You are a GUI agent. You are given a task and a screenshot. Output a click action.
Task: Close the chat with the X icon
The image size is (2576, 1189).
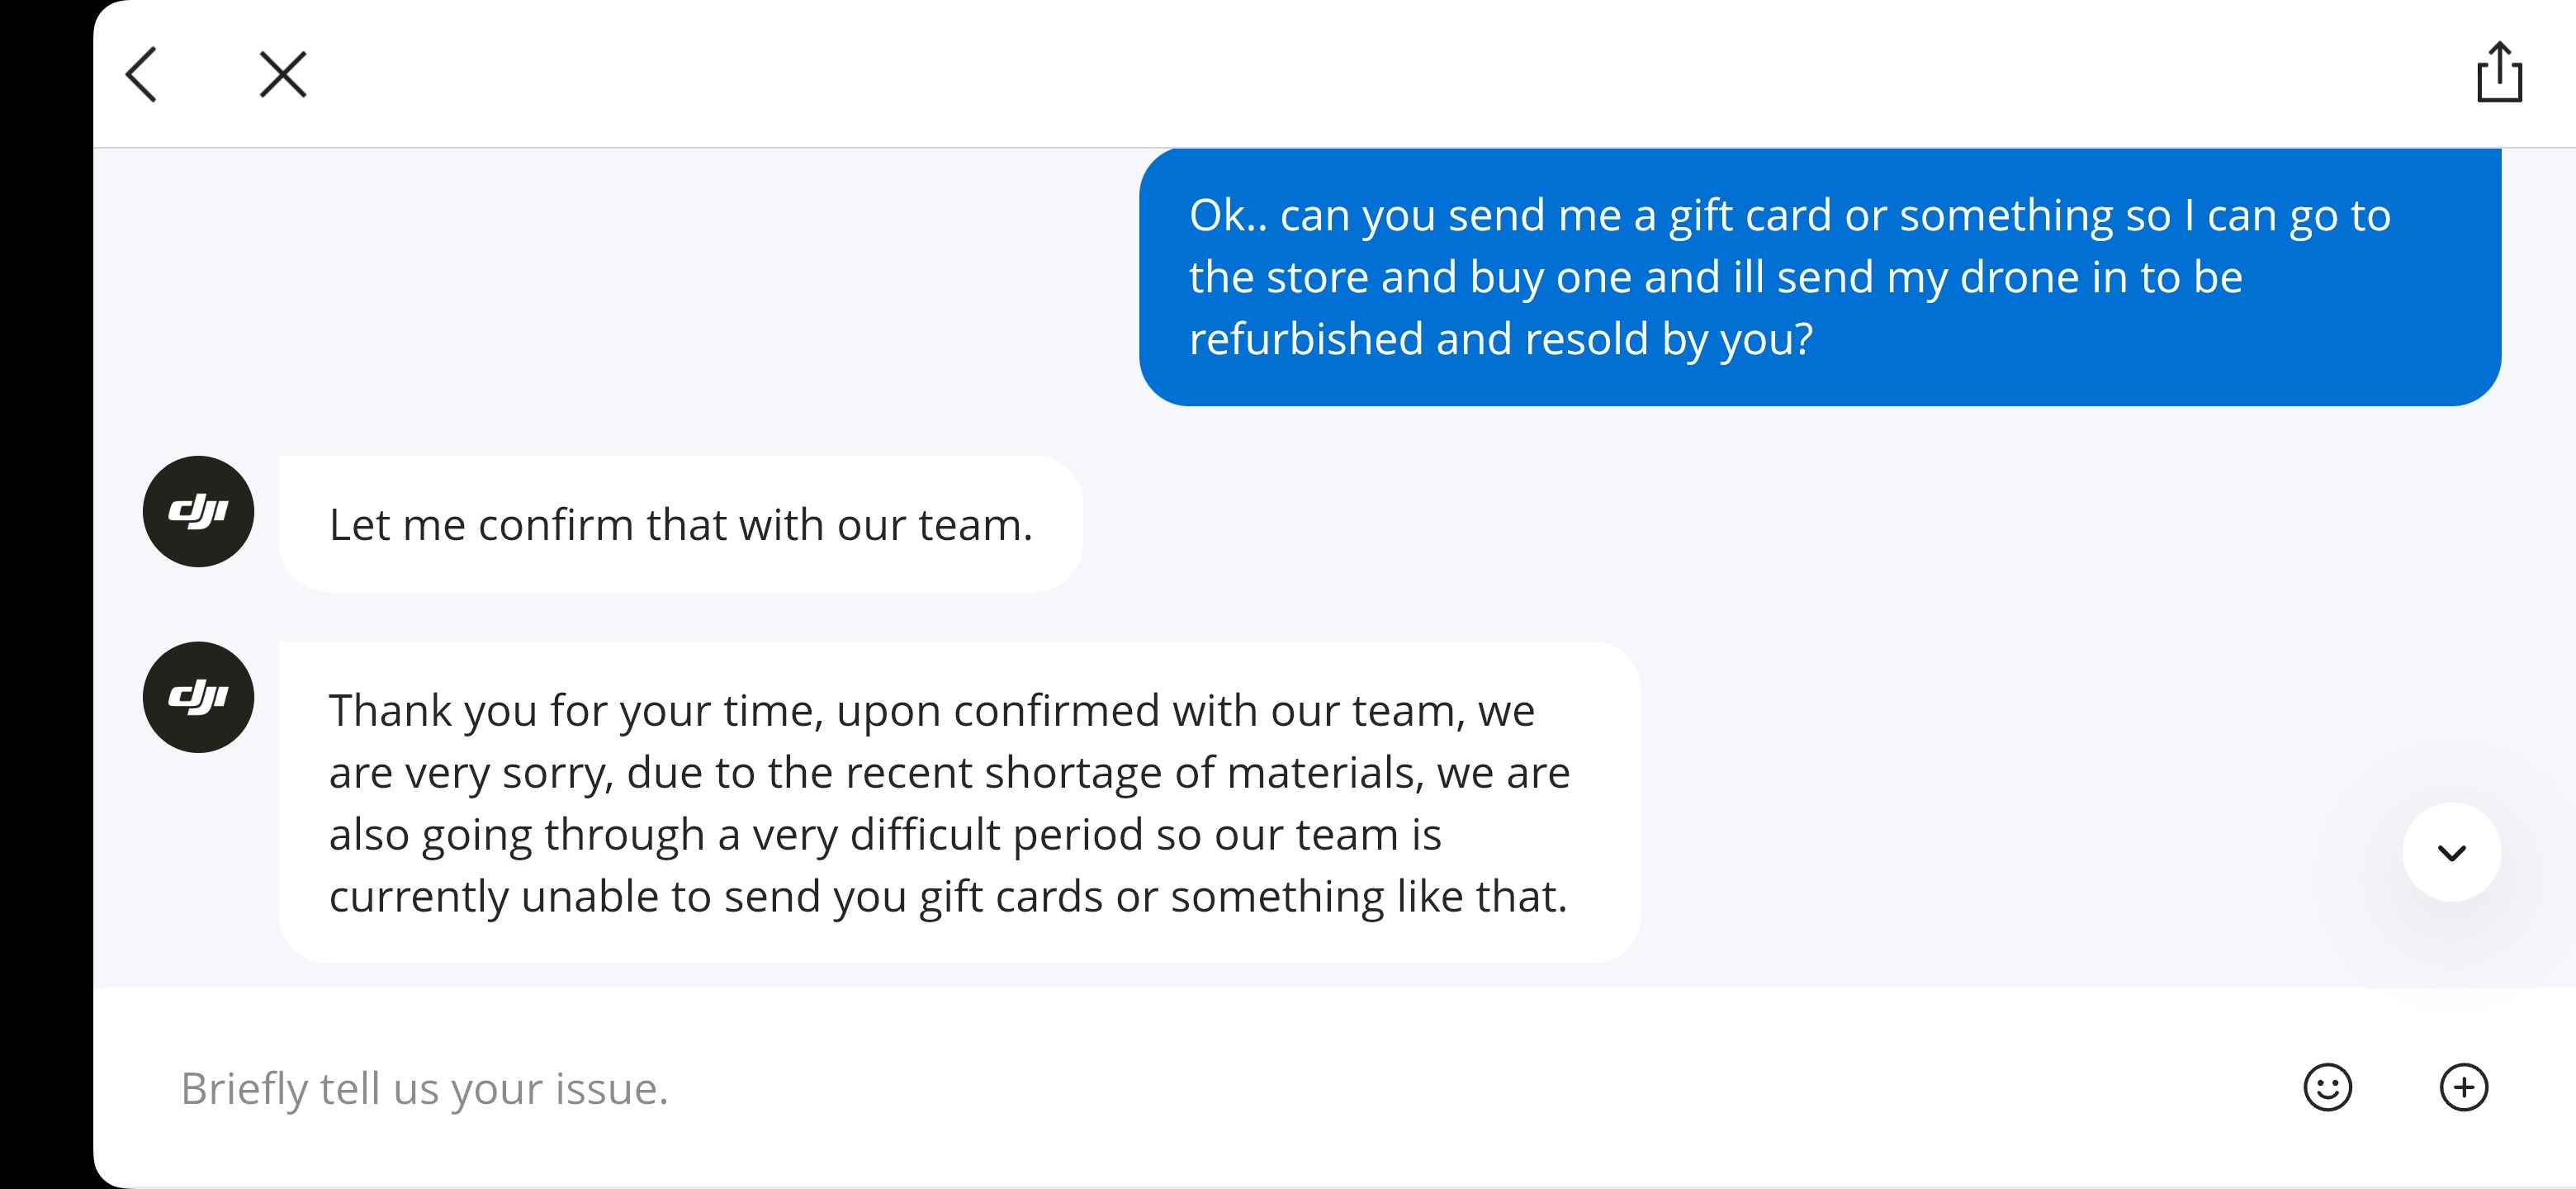[x=283, y=74]
